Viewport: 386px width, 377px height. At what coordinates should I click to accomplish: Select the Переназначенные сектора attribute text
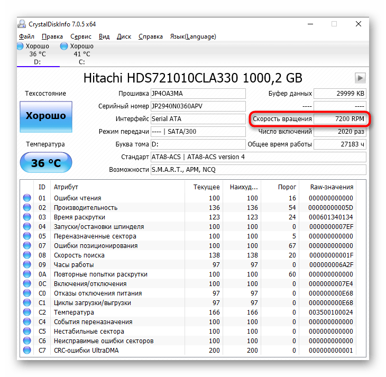coord(95,236)
